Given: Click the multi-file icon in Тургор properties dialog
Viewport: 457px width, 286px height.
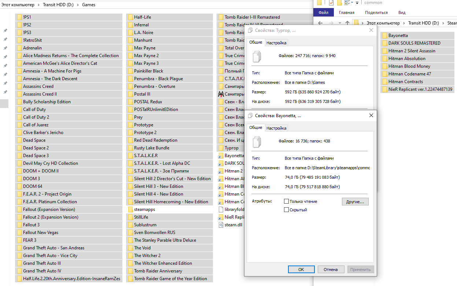Looking at the screenshot, I should pyautogui.click(x=258, y=56).
